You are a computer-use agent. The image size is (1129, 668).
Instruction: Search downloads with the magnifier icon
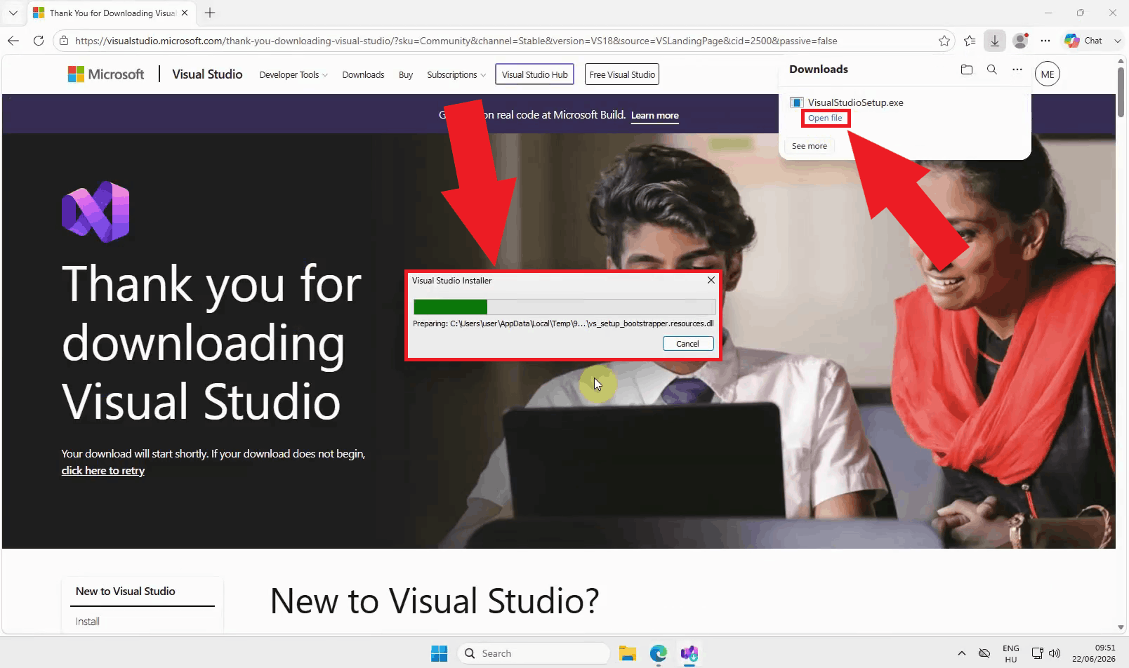click(x=992, y=69)
